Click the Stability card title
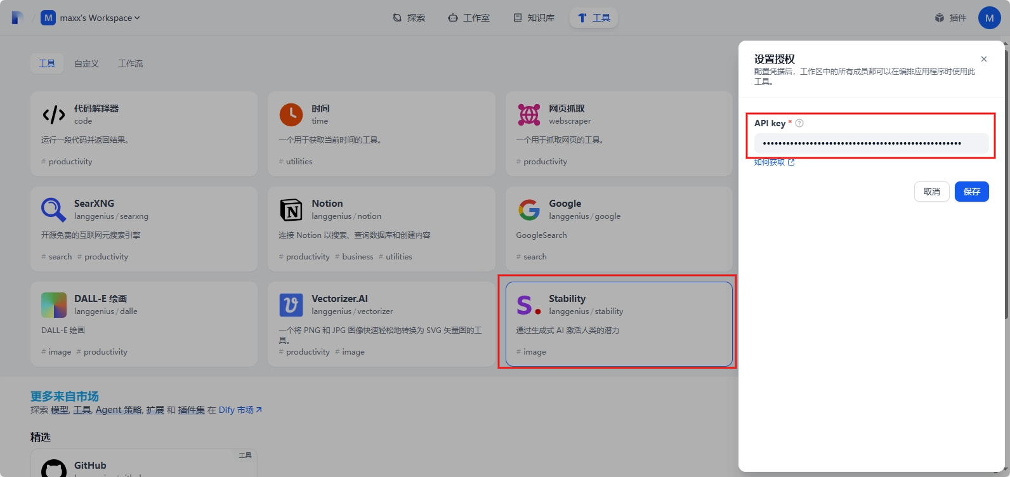1010x477 pixels. [x=567, y=299]
